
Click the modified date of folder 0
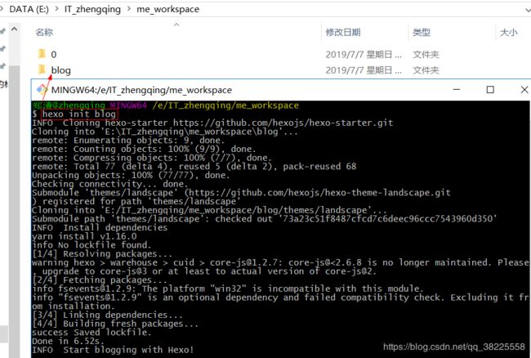tap(364, 55)
